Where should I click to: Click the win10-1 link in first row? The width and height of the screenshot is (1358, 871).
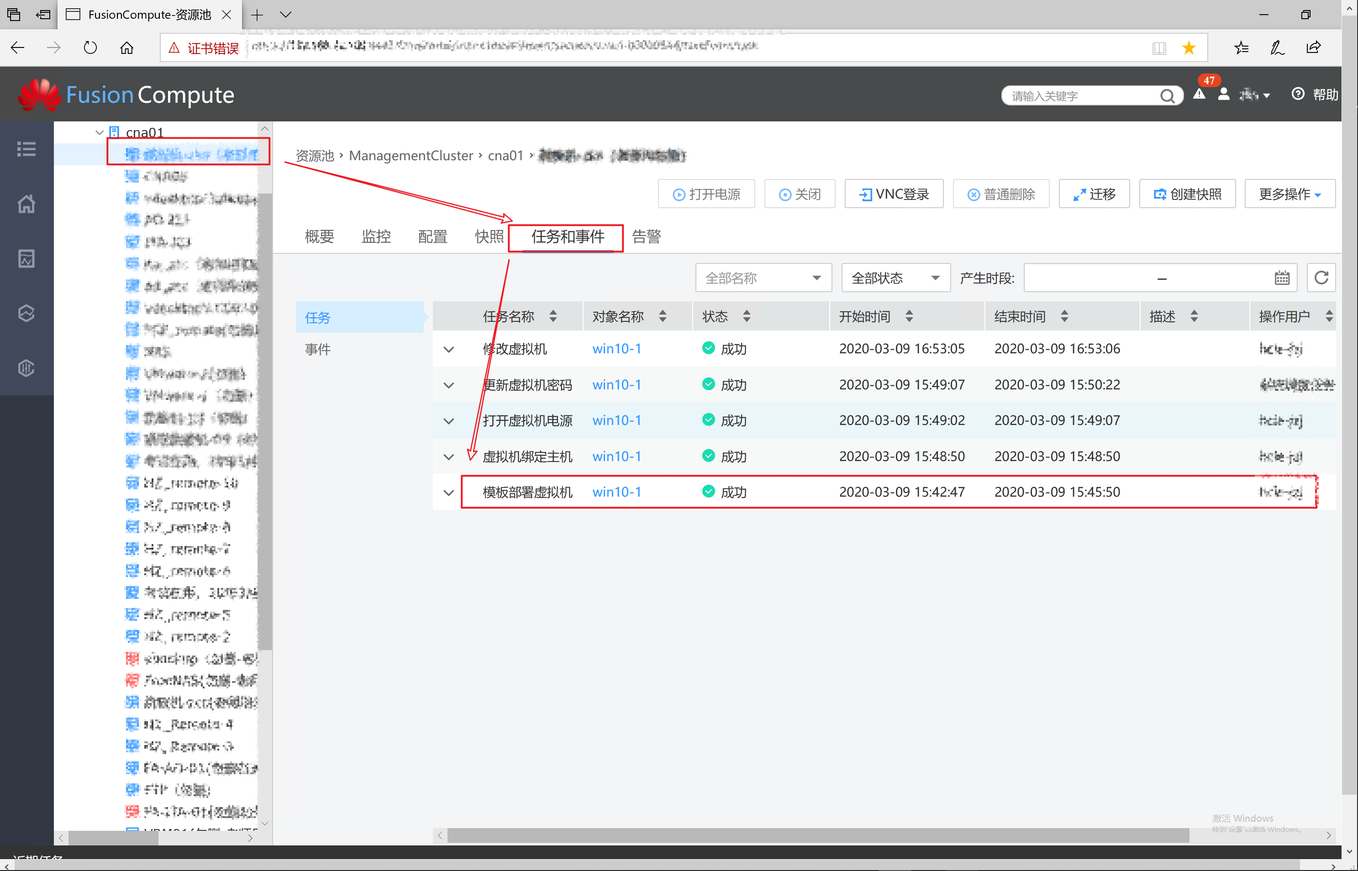616,349
